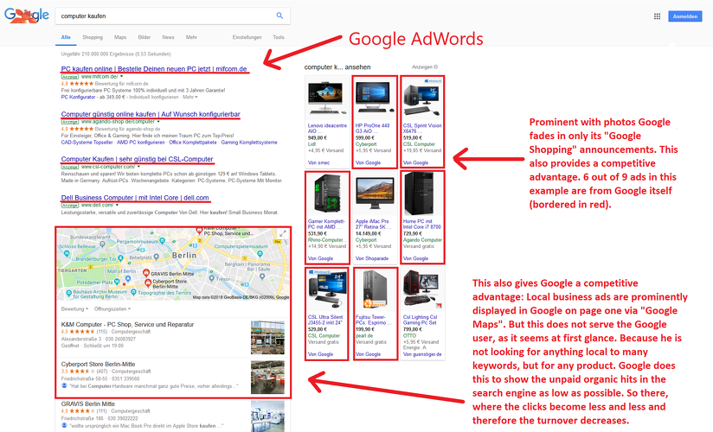The image size is (713, 432).
Task: Click the Cyberport Store map pin
Action: point(148,283)
